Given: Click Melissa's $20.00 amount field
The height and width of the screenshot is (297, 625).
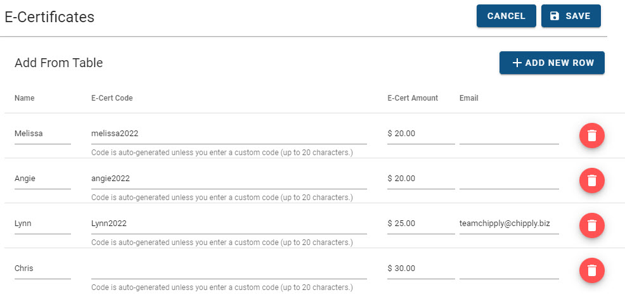Looking at the screenshot, I should click(x=421, y=134).
